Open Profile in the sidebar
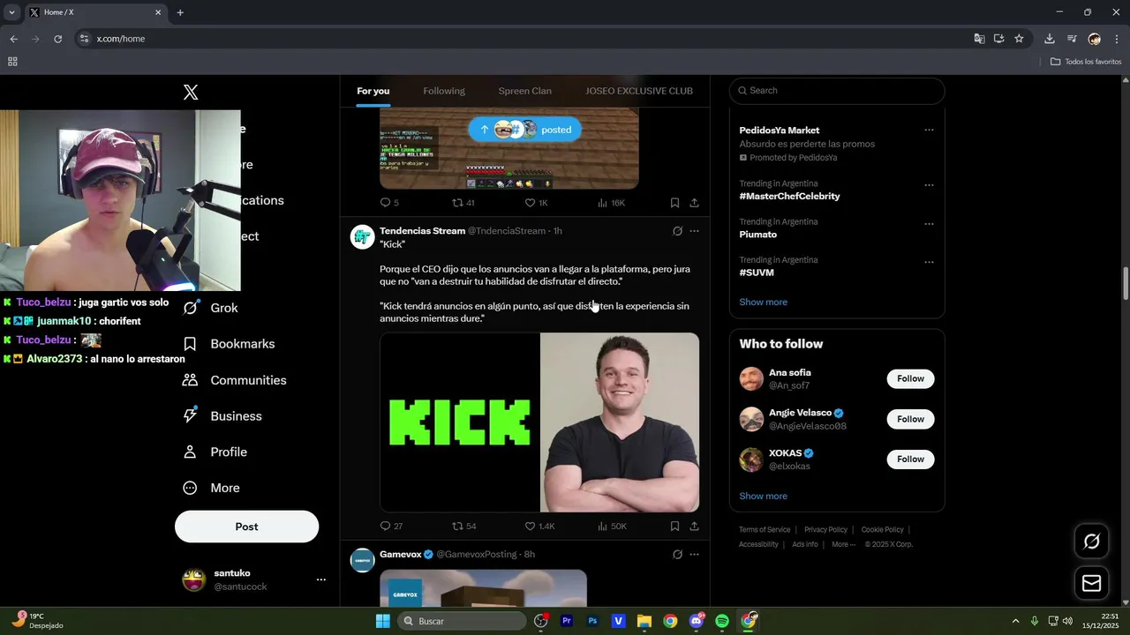1130x635 pixels. tap(215, 452)
